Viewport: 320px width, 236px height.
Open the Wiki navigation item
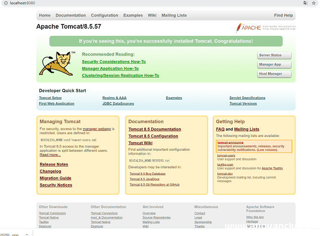click(152, 15)
